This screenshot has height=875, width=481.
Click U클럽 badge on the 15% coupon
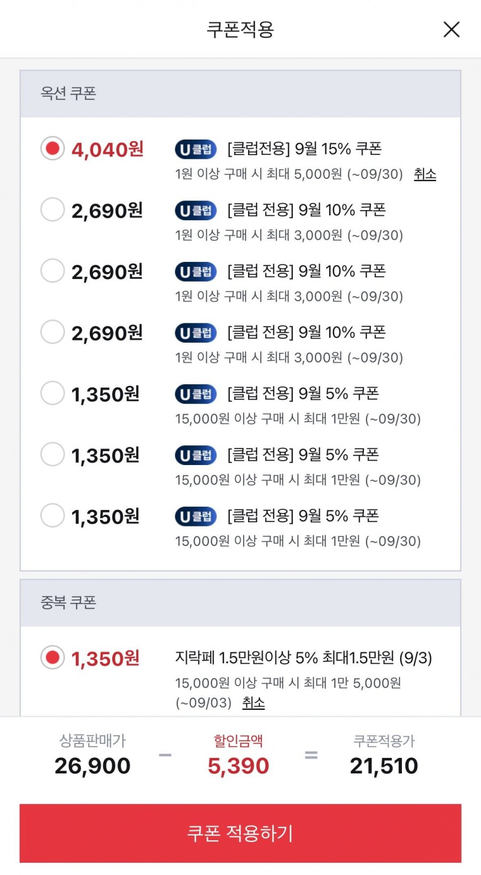[x=196, y=149]
